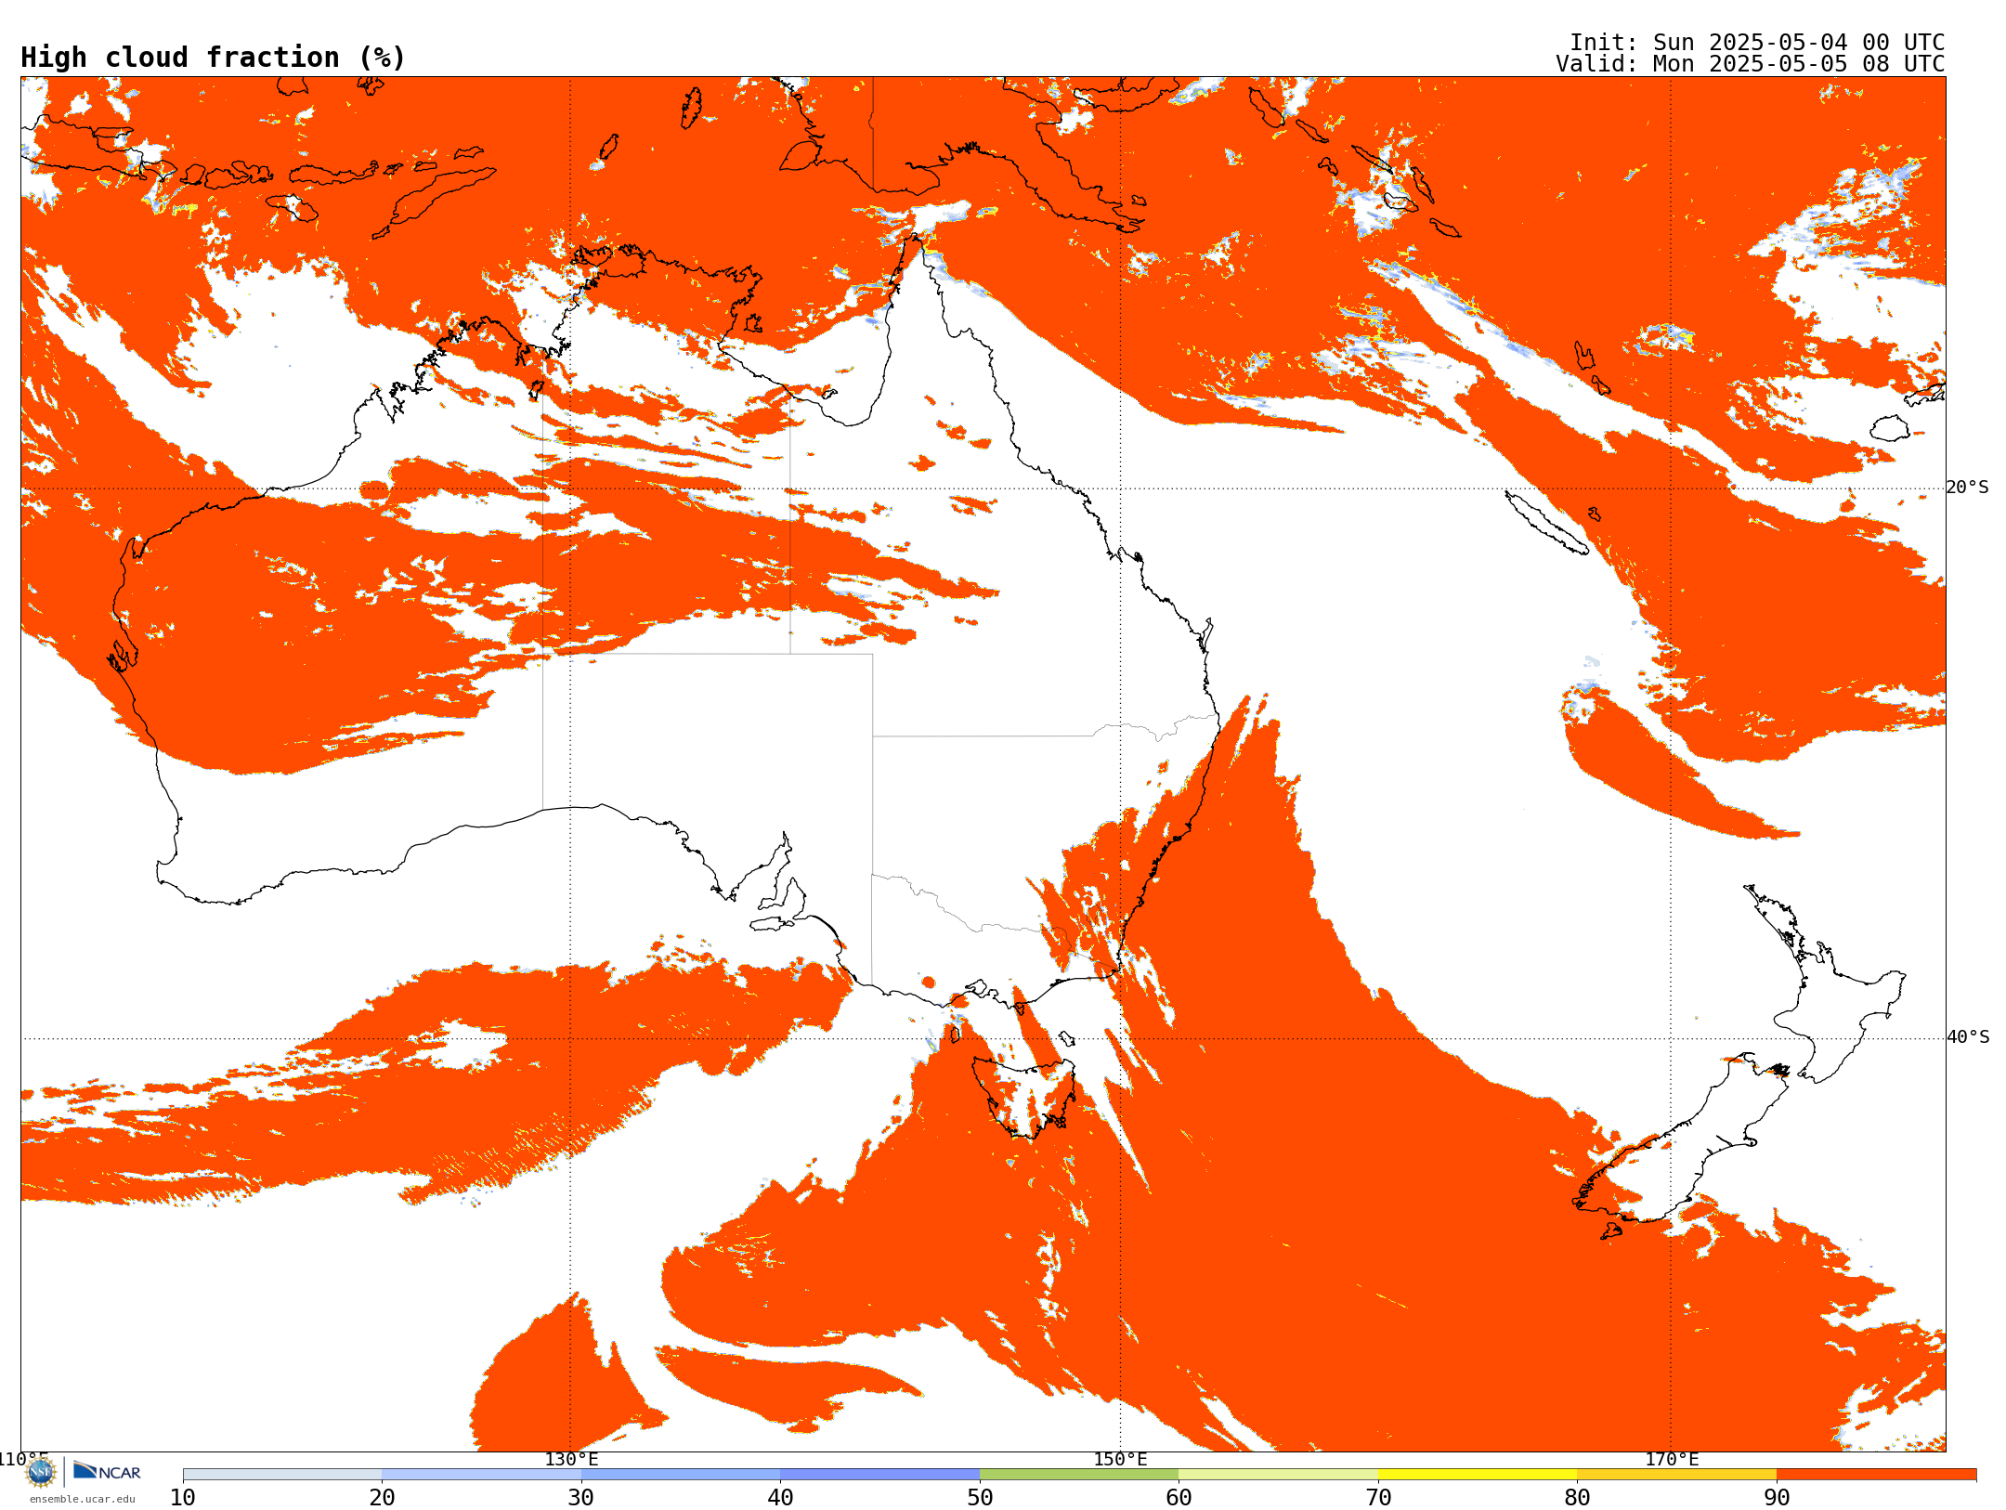Screen dimensions: 2006x1510
Task: Click the colorbar label 60
Action: pyautogui.click(x=1179, y=1497)
